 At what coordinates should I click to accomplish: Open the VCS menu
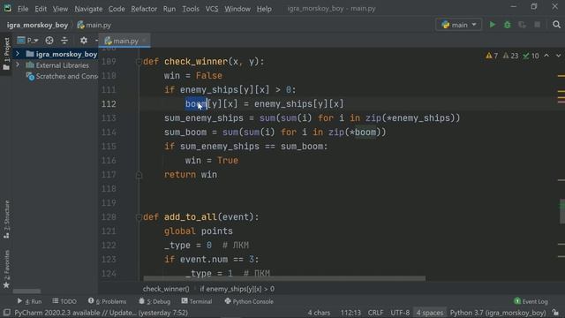pyautogui.click(x=212, y=8)
